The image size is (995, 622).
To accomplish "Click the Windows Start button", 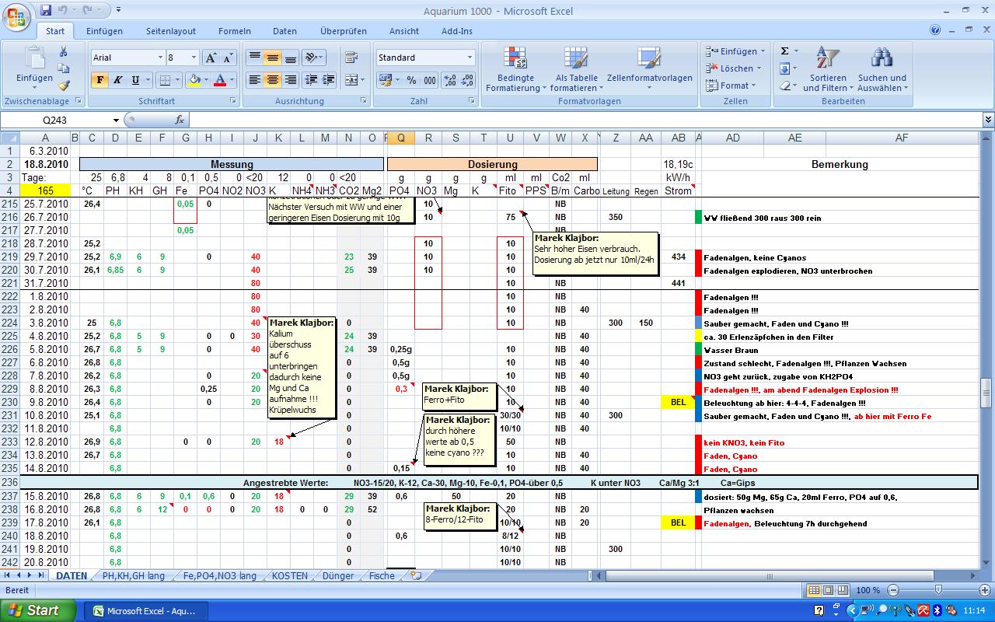I will (38, 610).
